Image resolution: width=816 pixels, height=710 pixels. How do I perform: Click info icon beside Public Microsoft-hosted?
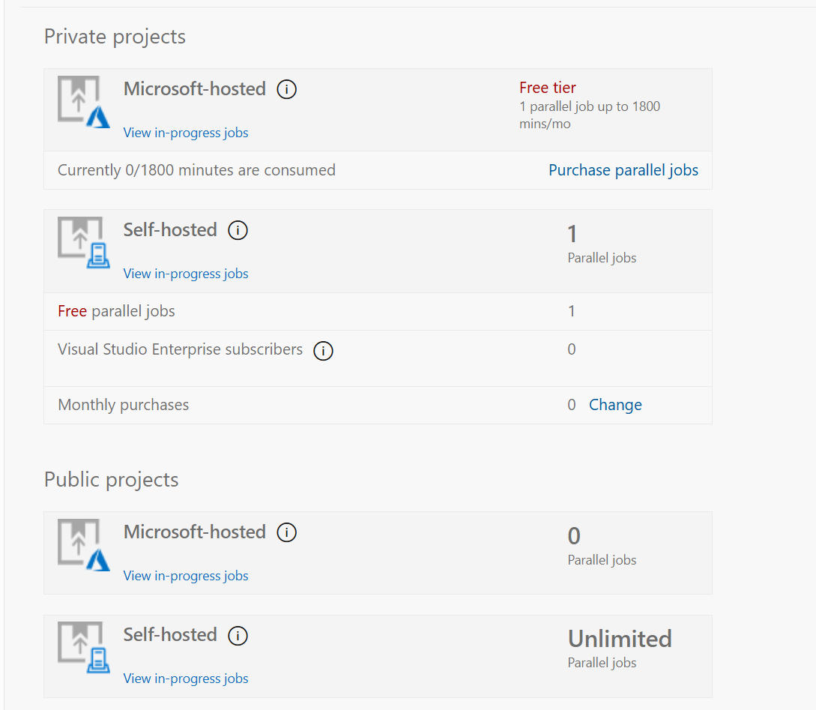tap(286, 532)
